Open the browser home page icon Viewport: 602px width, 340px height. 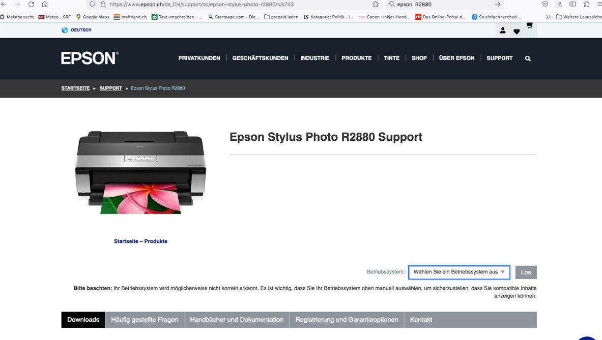point(45,4)
